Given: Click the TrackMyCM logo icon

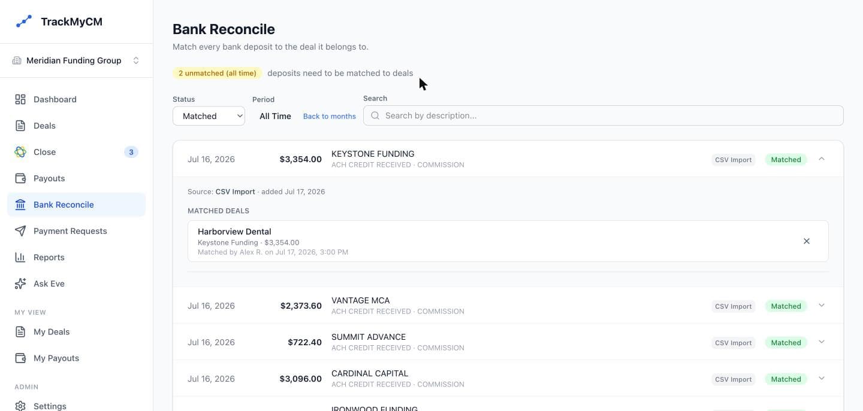Looking at the screenshot, I should [x=23, y=22].
